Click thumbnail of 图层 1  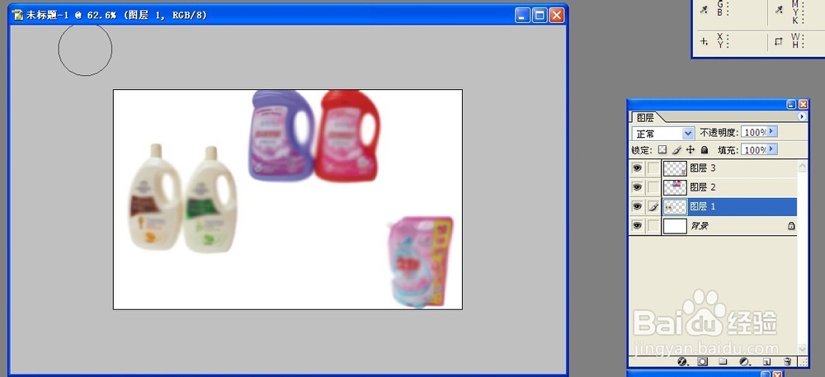pos(675,206)
